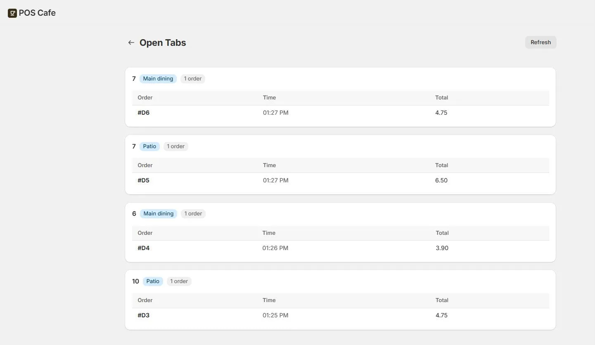Click the 3.90 total for order #D4
Screen dimensions: 595x345
[442, 248]
